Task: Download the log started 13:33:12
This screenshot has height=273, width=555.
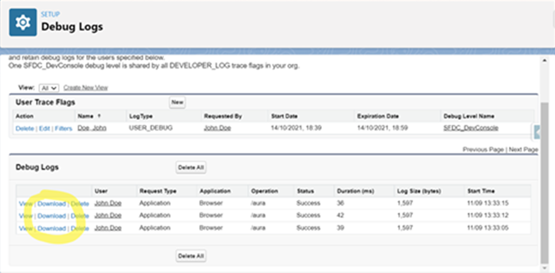Action: click(x=52, y=216)
